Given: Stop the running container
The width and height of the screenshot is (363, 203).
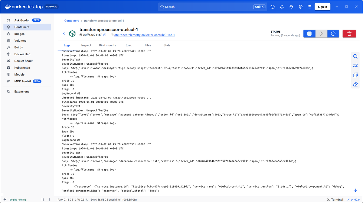Looking at the screenshot, I should pos(309,34).
